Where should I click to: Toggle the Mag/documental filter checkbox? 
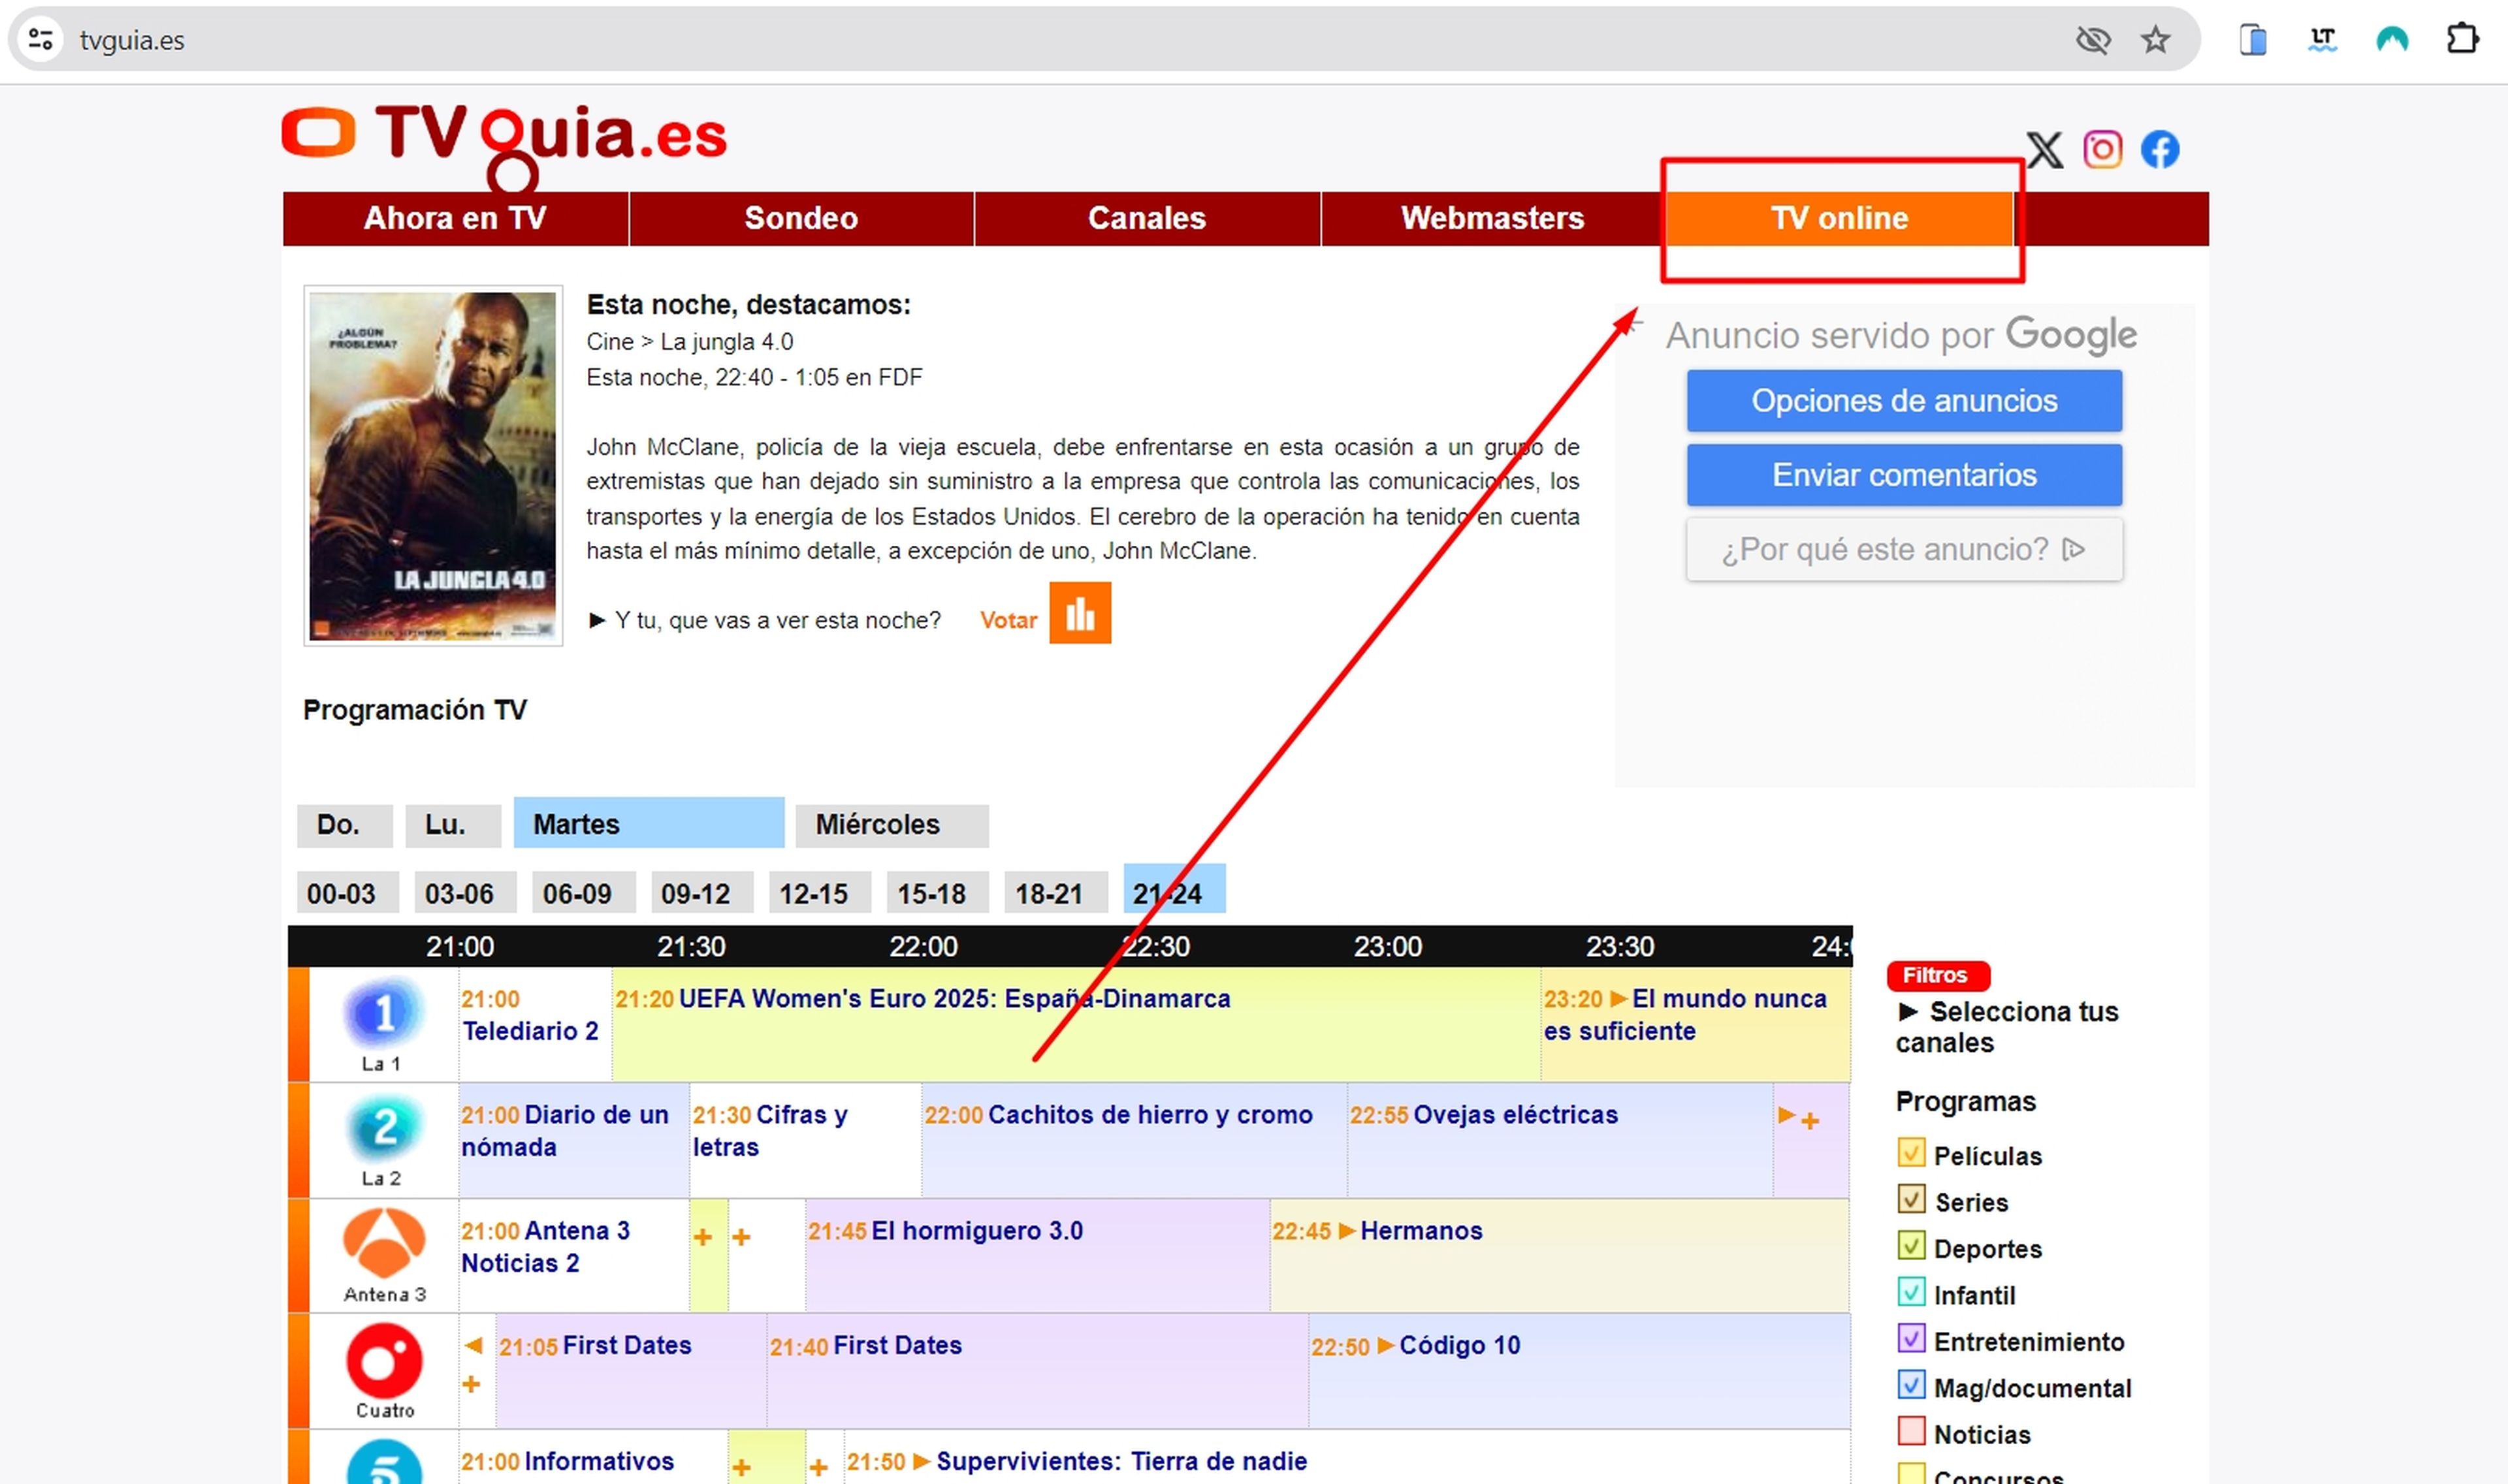[x=1911, y=1385]
